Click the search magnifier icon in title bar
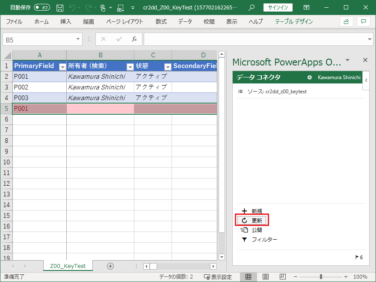376x282 pixels. 252,8
